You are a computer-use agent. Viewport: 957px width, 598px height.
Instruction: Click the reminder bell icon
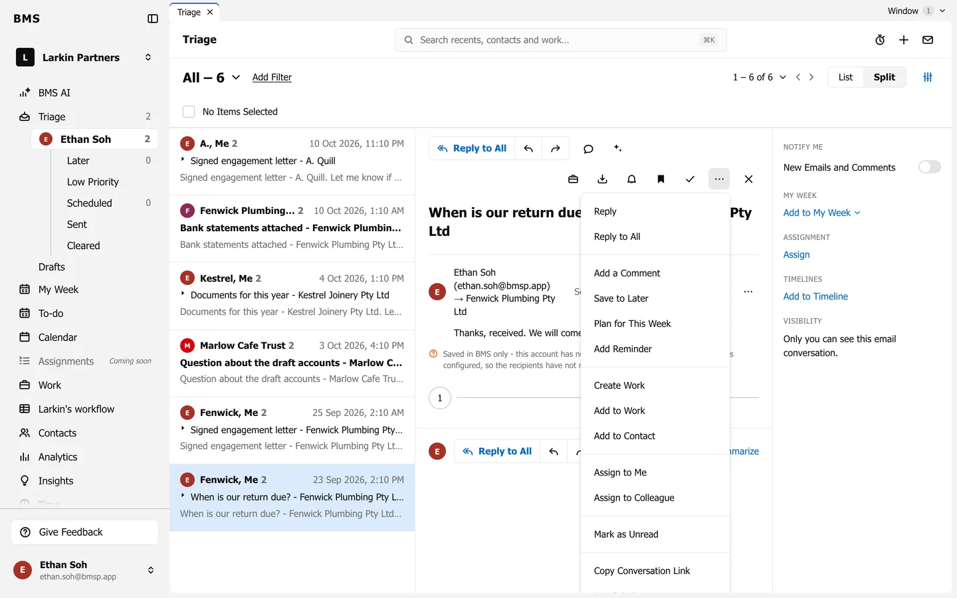click(631, 179)
